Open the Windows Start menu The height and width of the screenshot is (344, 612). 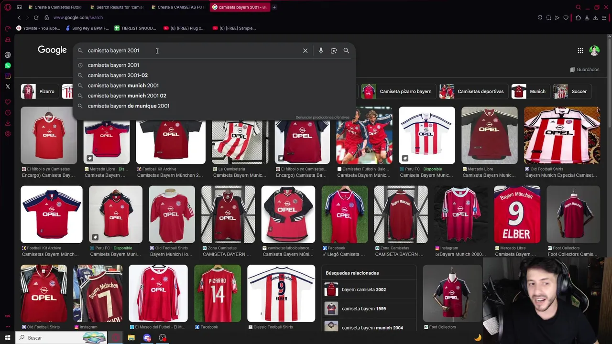(x=8, y=338)
